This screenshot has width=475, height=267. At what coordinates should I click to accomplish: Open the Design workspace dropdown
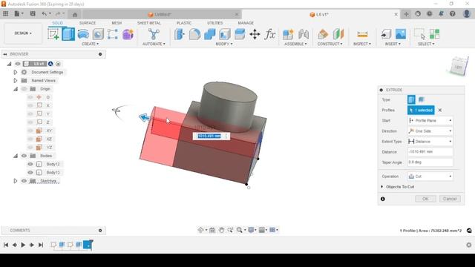[23, 33]
